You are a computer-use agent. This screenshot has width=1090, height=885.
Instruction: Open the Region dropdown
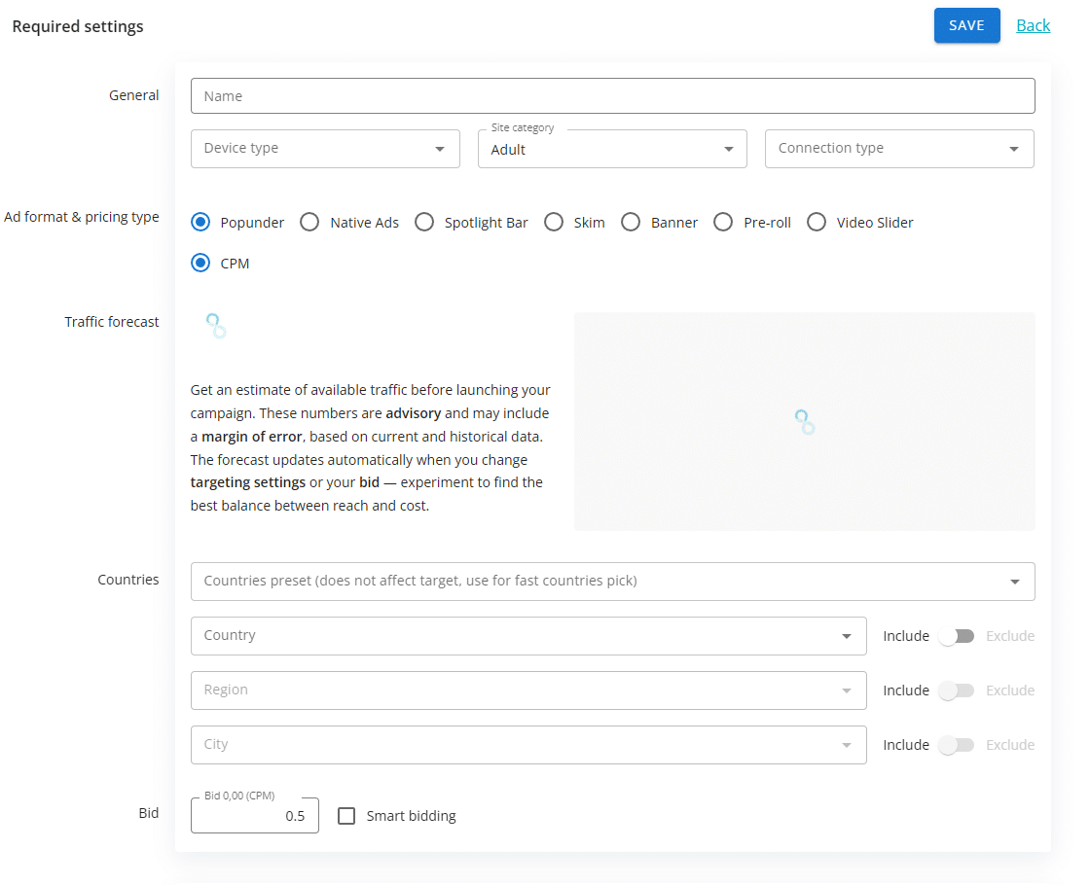tap(528, 690)
